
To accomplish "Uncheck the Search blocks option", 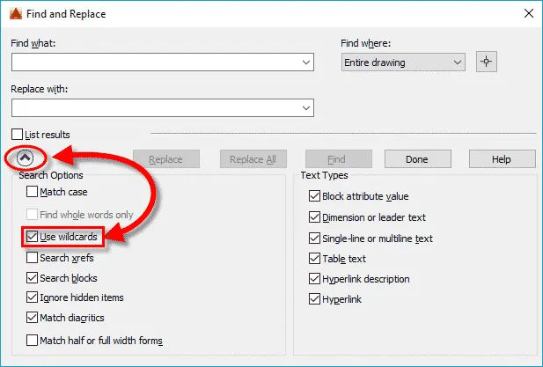I will click(x=32, y=278).
